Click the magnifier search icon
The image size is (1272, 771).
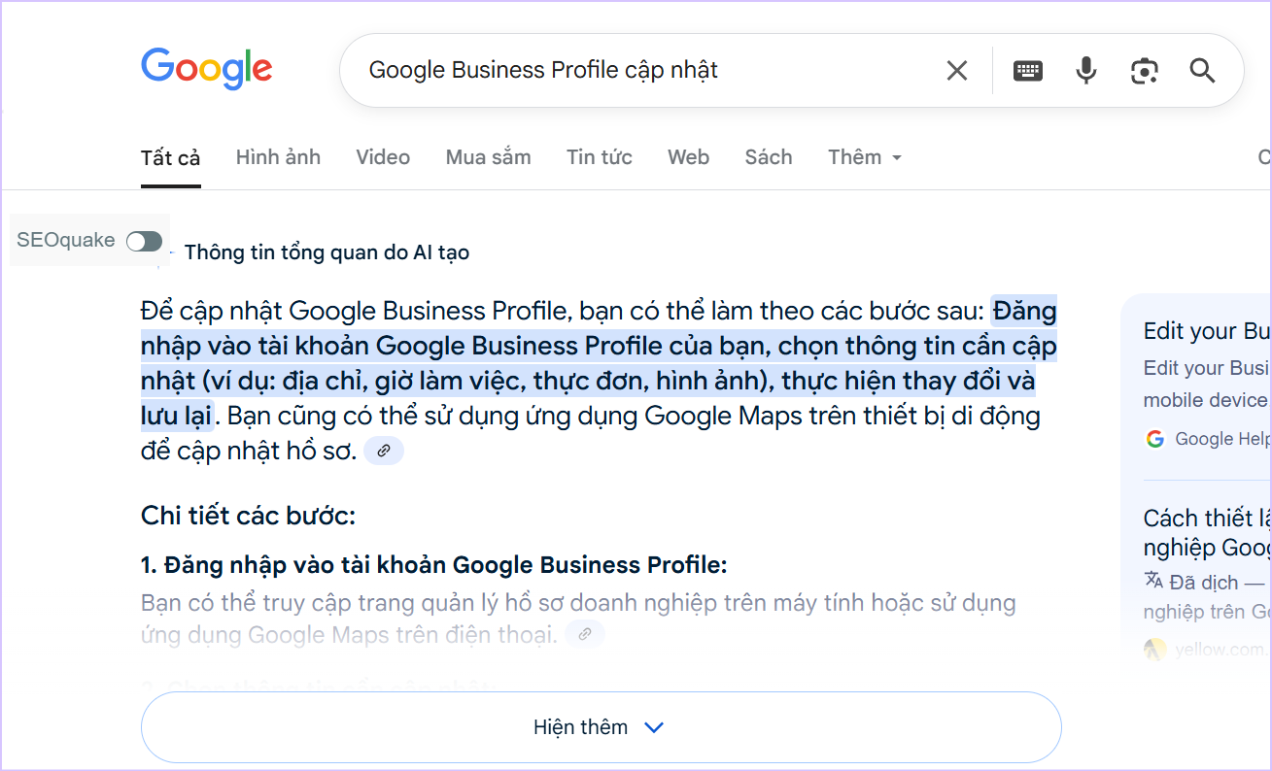click(x=1203, y=70)
